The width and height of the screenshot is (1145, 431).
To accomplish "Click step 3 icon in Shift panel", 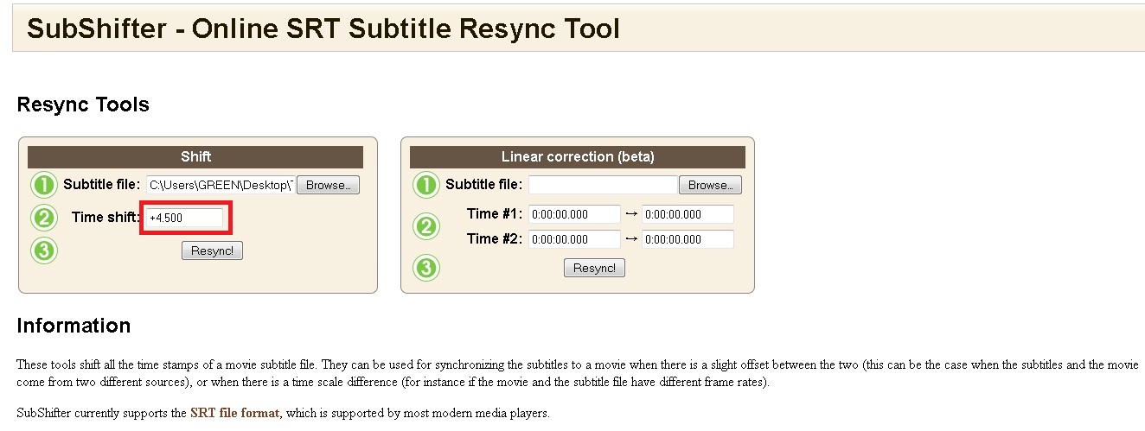I will [x=44, y=250].
